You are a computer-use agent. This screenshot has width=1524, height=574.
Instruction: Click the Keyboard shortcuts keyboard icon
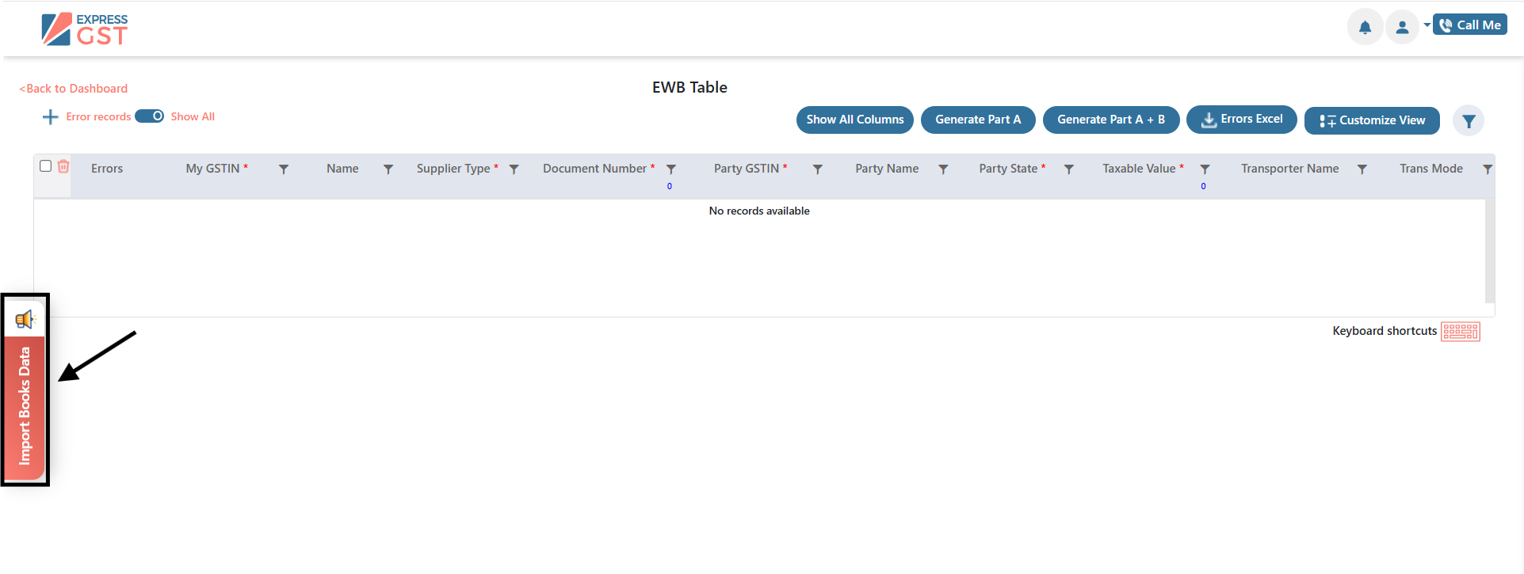tap(1460, 331)
